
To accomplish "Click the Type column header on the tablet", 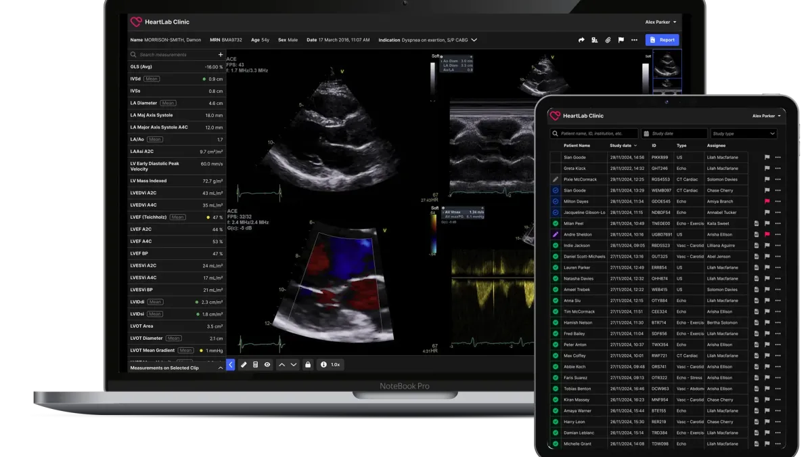I will (681, 146).
